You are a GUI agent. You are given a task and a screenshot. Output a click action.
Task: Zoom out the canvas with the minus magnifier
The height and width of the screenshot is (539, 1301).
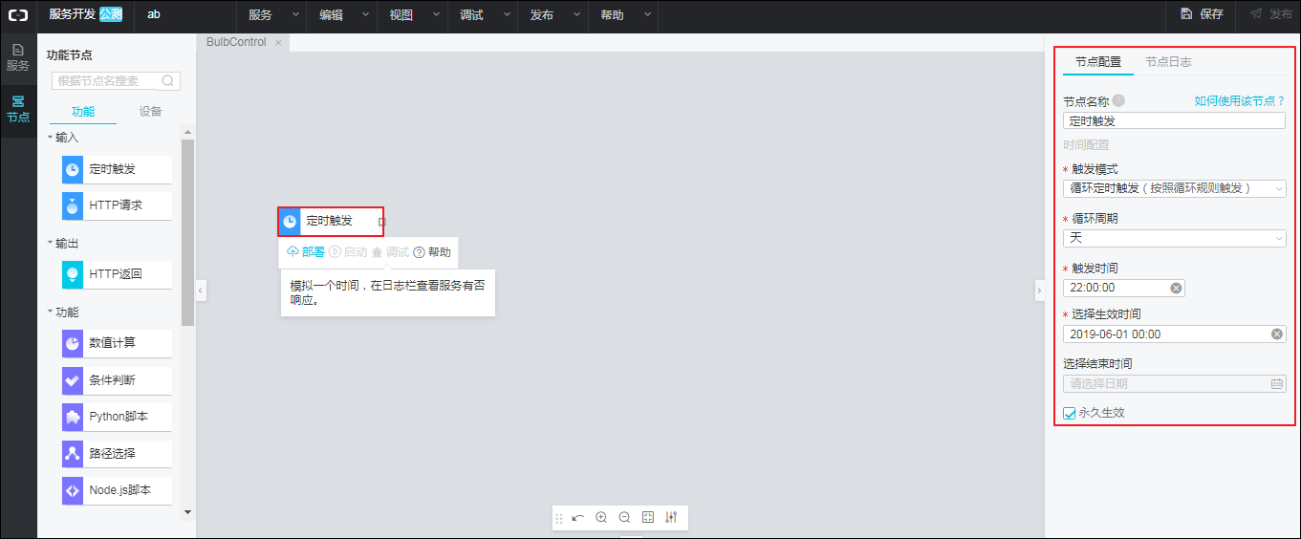click(x=624, y=517)
